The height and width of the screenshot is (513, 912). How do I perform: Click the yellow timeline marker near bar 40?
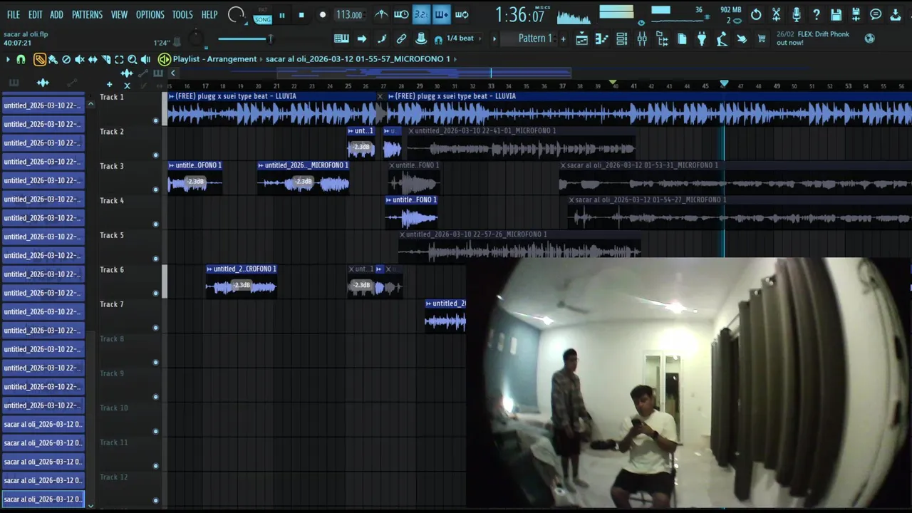(x=613, y=83)
